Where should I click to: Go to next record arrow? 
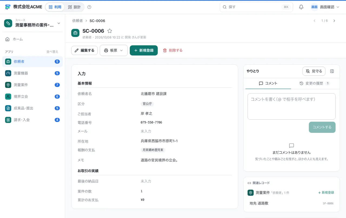334,21
